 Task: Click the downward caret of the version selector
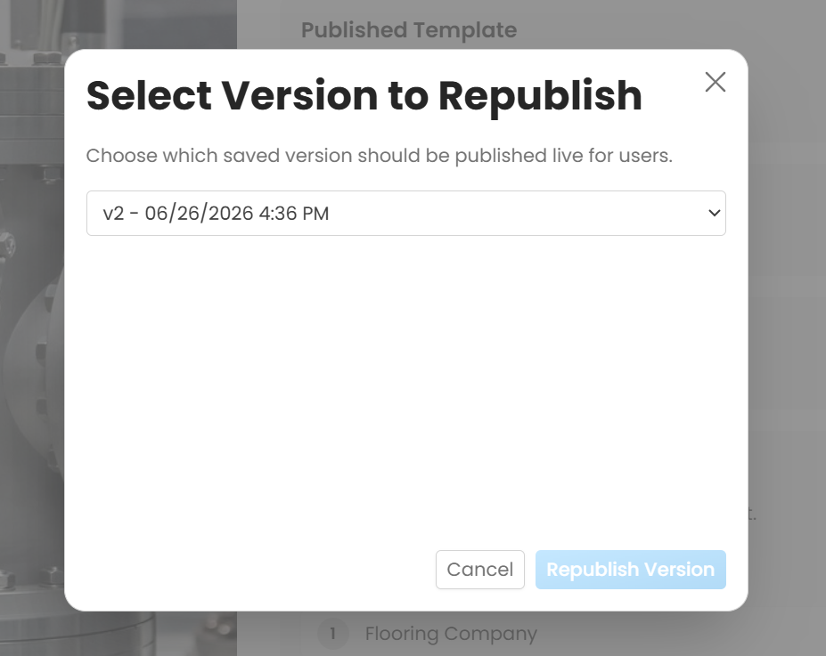[714, 213]
